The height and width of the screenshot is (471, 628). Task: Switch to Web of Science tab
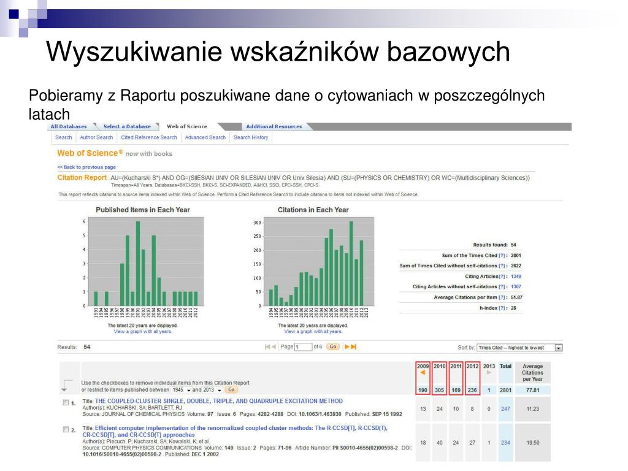187,126
